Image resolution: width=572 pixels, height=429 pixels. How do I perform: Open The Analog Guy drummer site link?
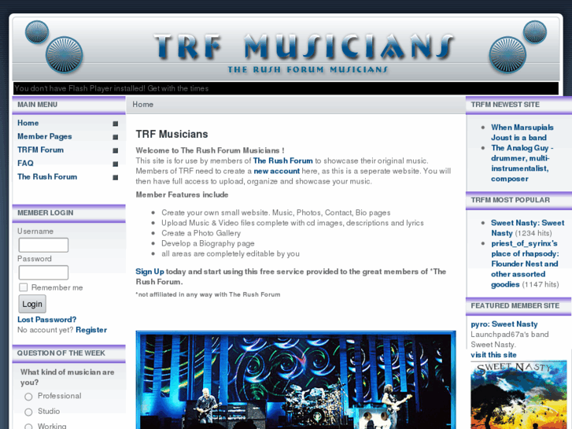(522, 163)
